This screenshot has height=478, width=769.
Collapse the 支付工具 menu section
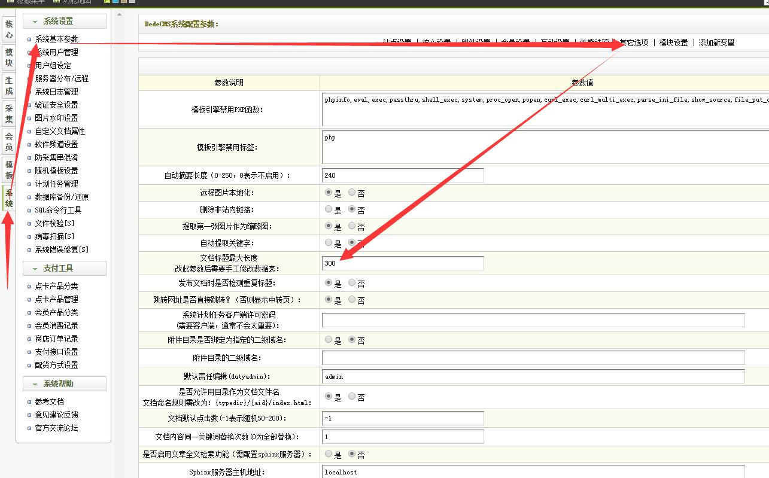65,269
